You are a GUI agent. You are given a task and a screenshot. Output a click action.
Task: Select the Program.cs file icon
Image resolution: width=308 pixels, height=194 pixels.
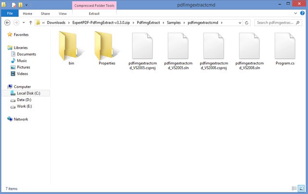285,46
